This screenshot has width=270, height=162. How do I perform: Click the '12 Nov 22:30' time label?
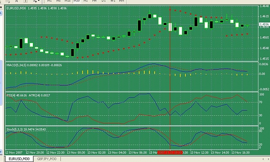(55, 152)
